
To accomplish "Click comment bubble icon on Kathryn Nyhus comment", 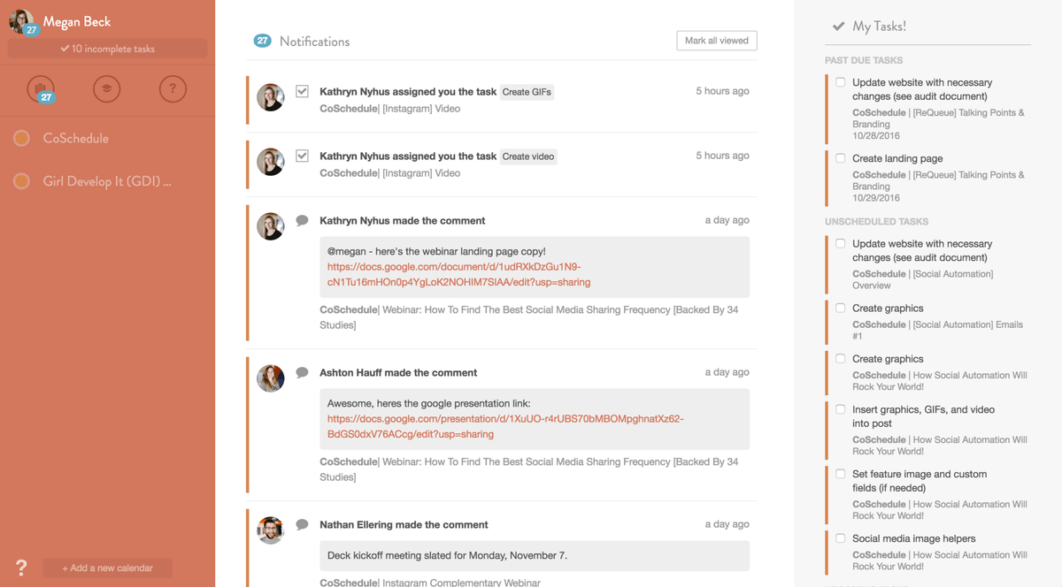I will (x=302, y=220).
